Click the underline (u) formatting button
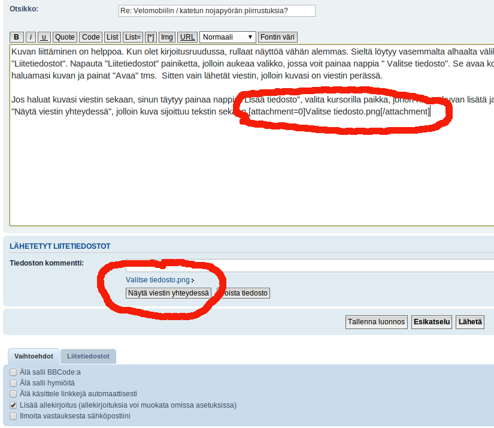Viewport: 494px width, 428px height. click(x=44, y=37)
